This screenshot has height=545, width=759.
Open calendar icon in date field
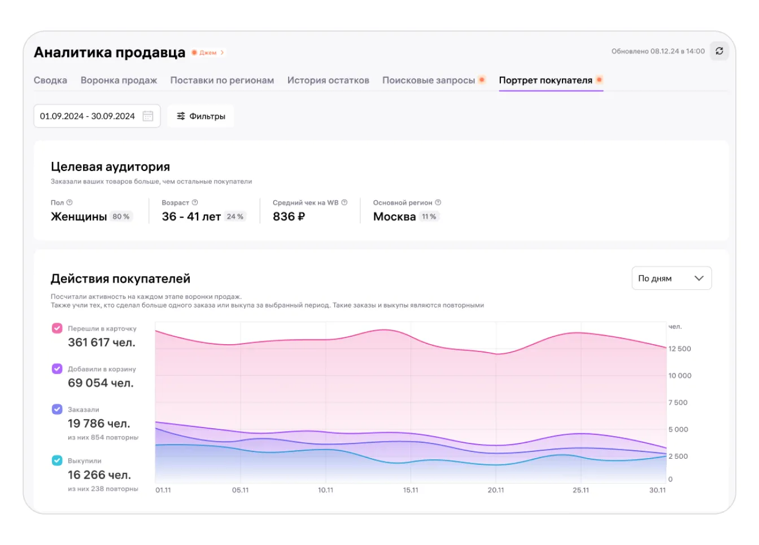click(x=148, y=116)
